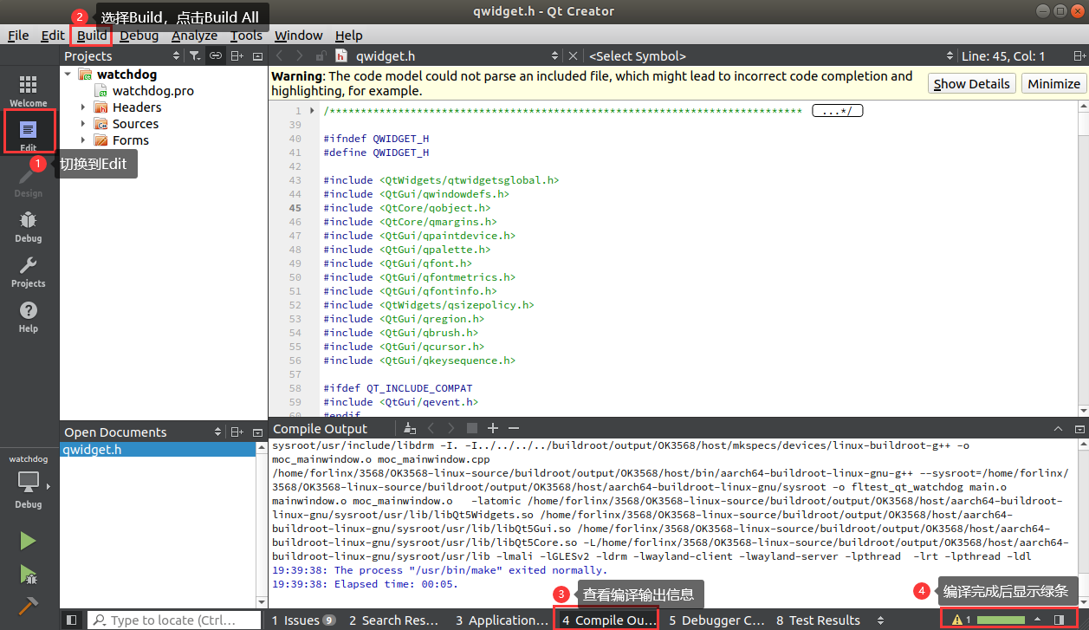Click the filter tree icon in Projects pane
The height and width of the screenshot is (630, 1089).
195,56
